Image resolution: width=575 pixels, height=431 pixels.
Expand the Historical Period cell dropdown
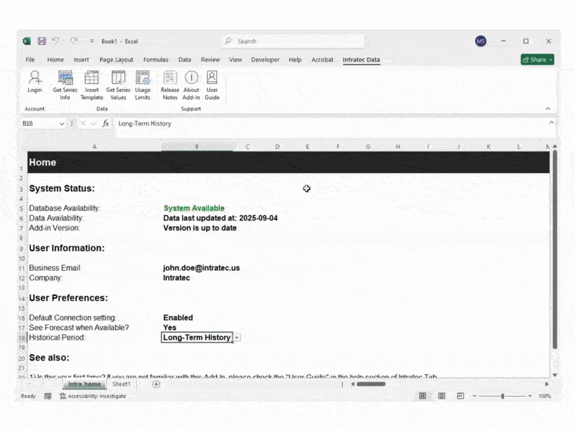click(x=238, y=338)
